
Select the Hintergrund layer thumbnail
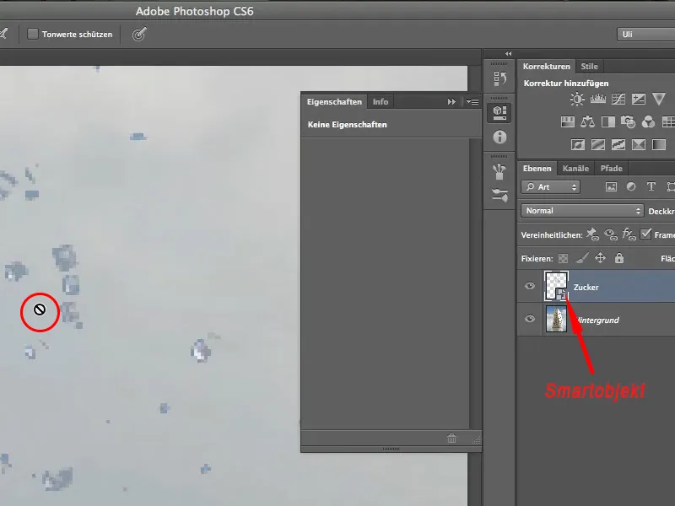(x=556, y=319)
